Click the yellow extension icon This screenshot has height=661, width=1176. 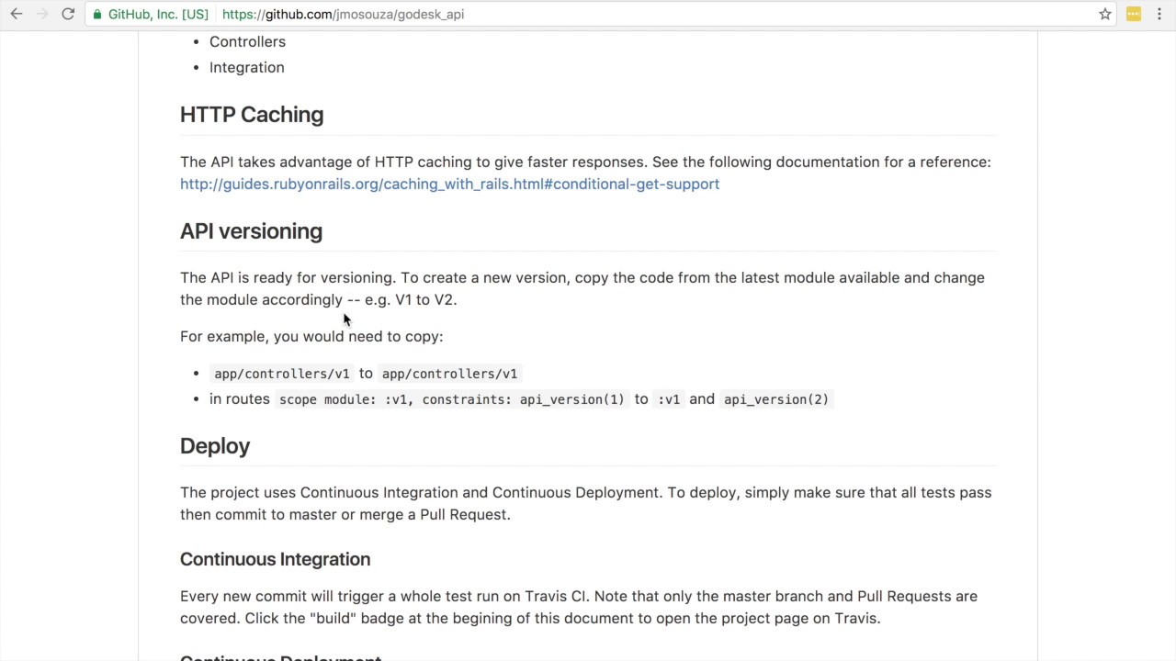tap(1134, 15)
